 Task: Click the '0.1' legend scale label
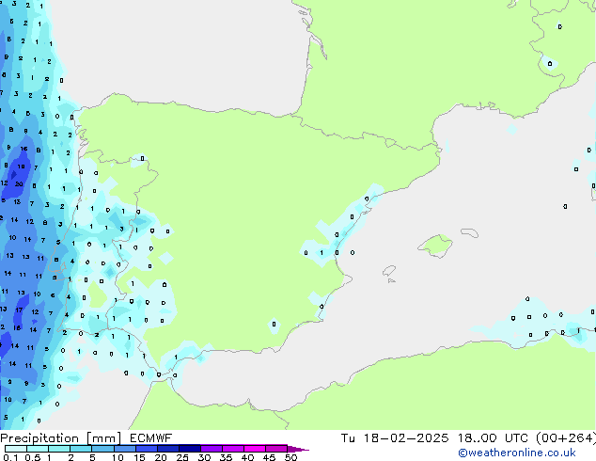(10, 457)
